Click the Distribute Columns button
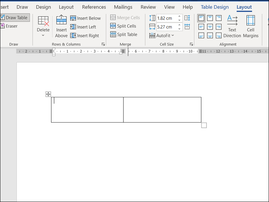 187,27
